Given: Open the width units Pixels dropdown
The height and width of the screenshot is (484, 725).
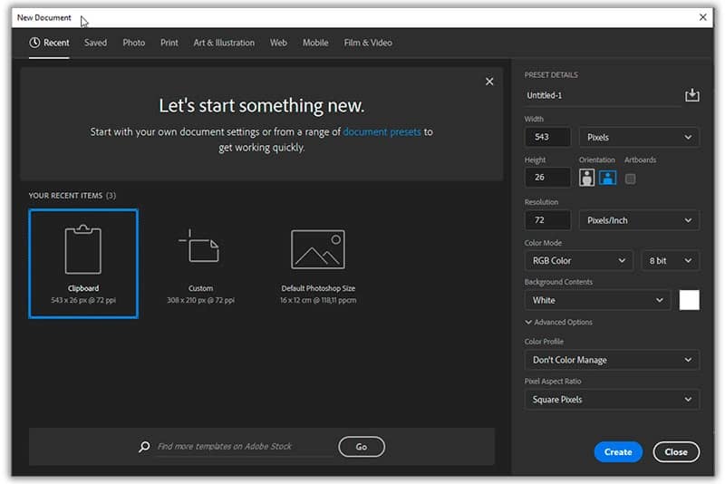Looking at the screenshot, I should [639, 138].
